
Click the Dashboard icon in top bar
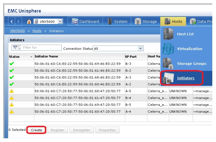point(75,21)
